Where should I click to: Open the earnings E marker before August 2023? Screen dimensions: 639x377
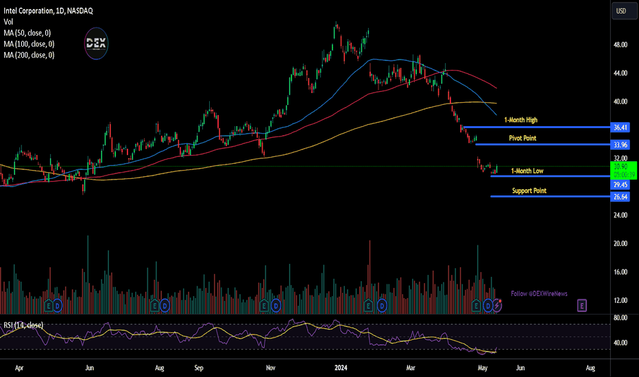pyautogui.click(x=154, y=305)
